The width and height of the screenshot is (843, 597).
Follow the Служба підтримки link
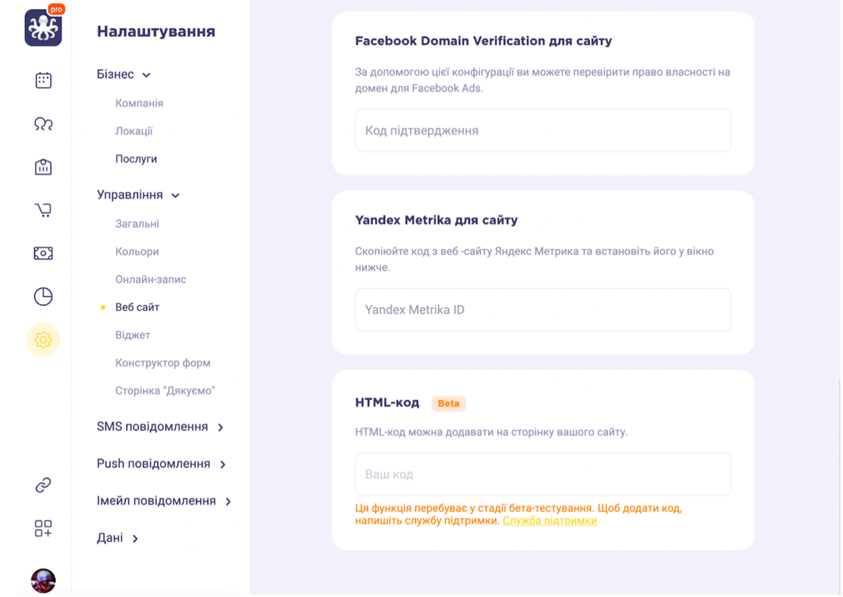[550, 521]
